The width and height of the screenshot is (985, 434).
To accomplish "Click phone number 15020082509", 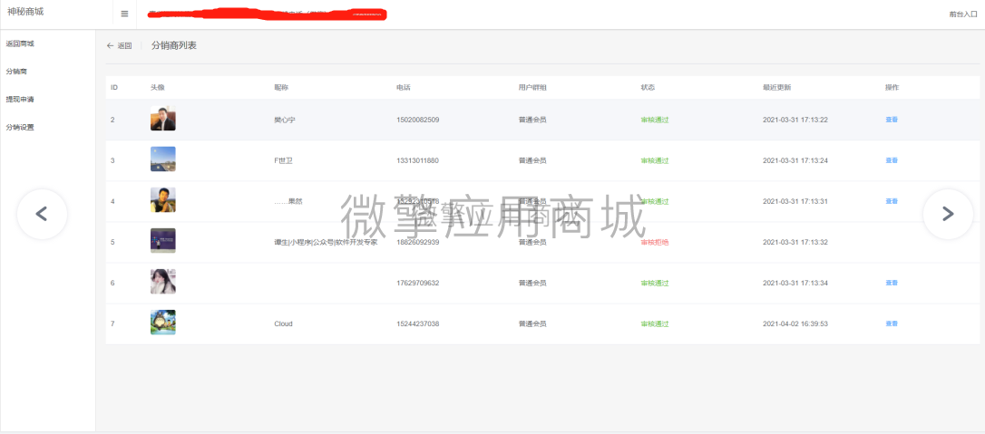I will [418, 120].
